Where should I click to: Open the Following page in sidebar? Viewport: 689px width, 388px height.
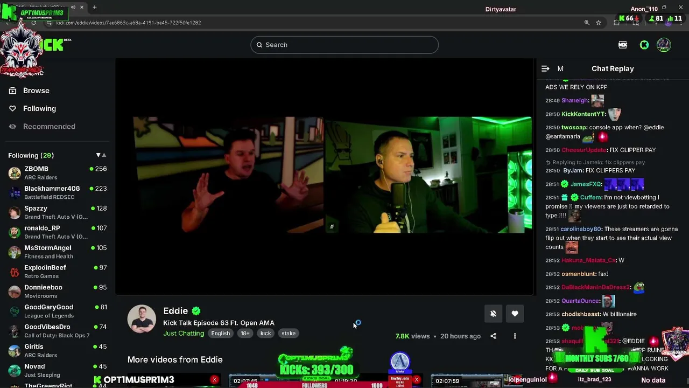(x=39, y=108)
